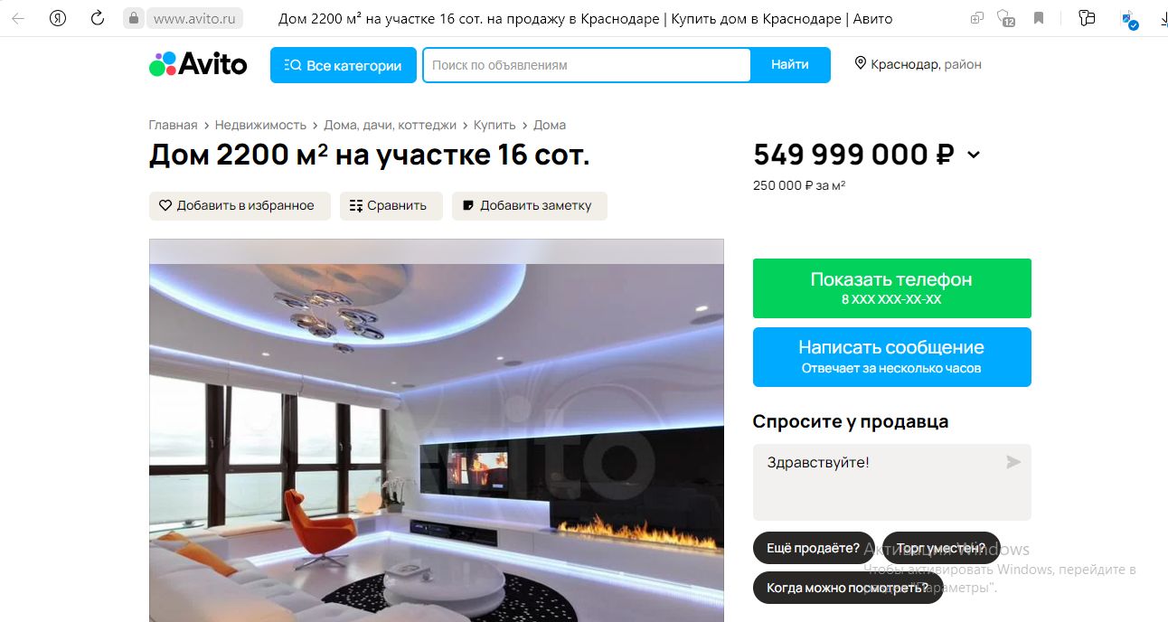Click the search field Поиск по объявлениям
Viewport: 1168px width, 622px height.
587,65
